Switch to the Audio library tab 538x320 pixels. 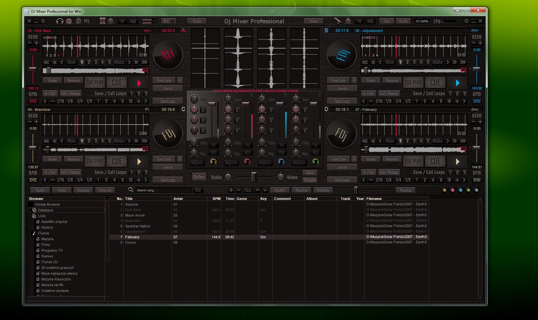point(40,190)
